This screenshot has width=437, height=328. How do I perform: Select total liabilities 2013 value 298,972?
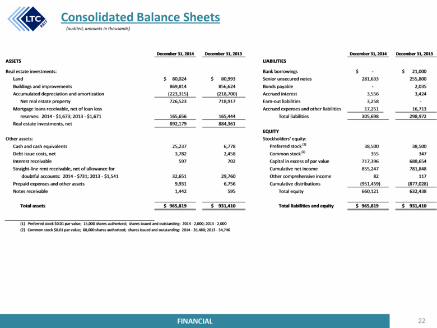click(418, 116)
